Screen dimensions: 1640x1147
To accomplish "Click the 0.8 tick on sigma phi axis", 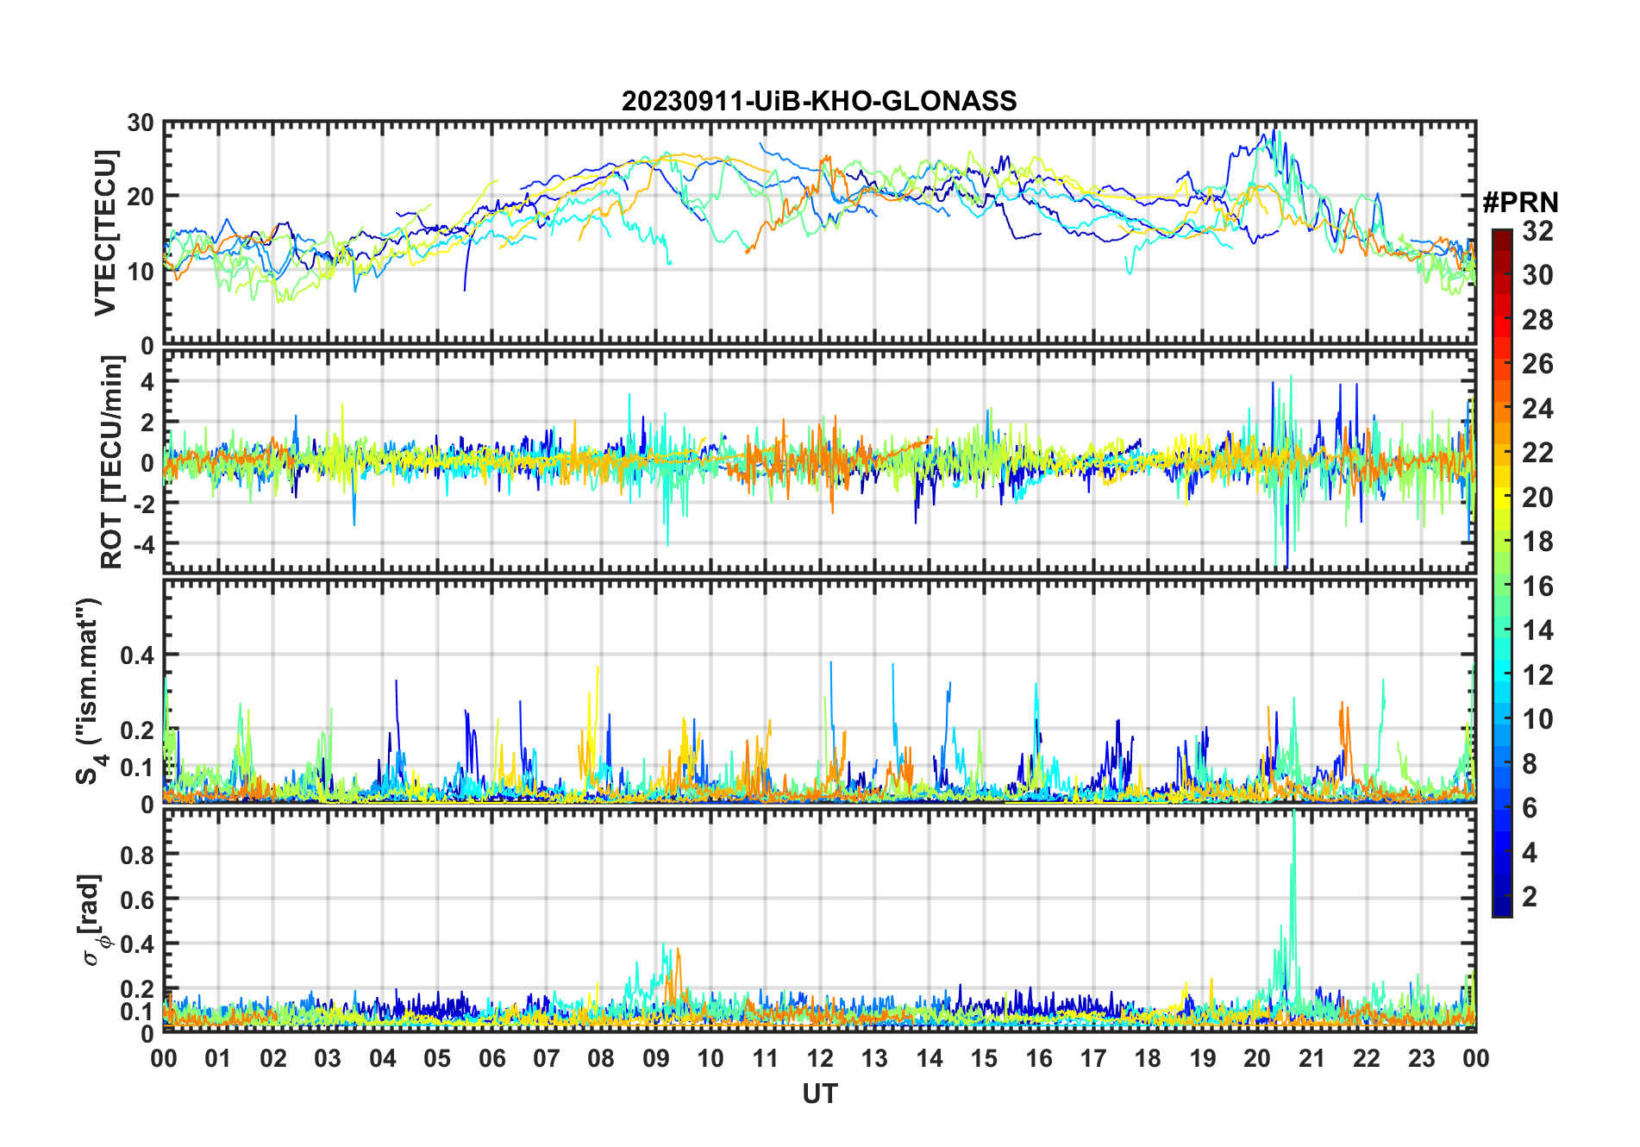I will [x=138, y=855].
